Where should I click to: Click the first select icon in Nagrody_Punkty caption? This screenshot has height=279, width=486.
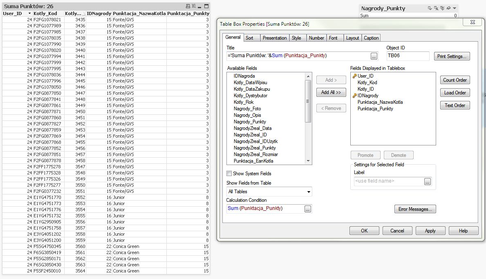pyautogui.click(x=430, y=8)
